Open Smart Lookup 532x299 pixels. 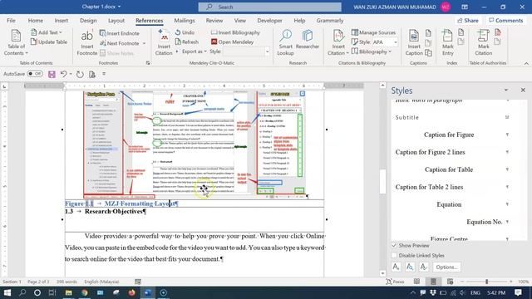(x=285, y=42)
